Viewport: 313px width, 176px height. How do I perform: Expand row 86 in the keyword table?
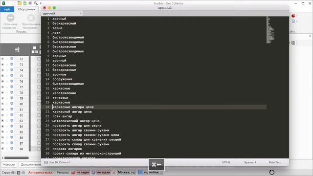pos(2,137)
